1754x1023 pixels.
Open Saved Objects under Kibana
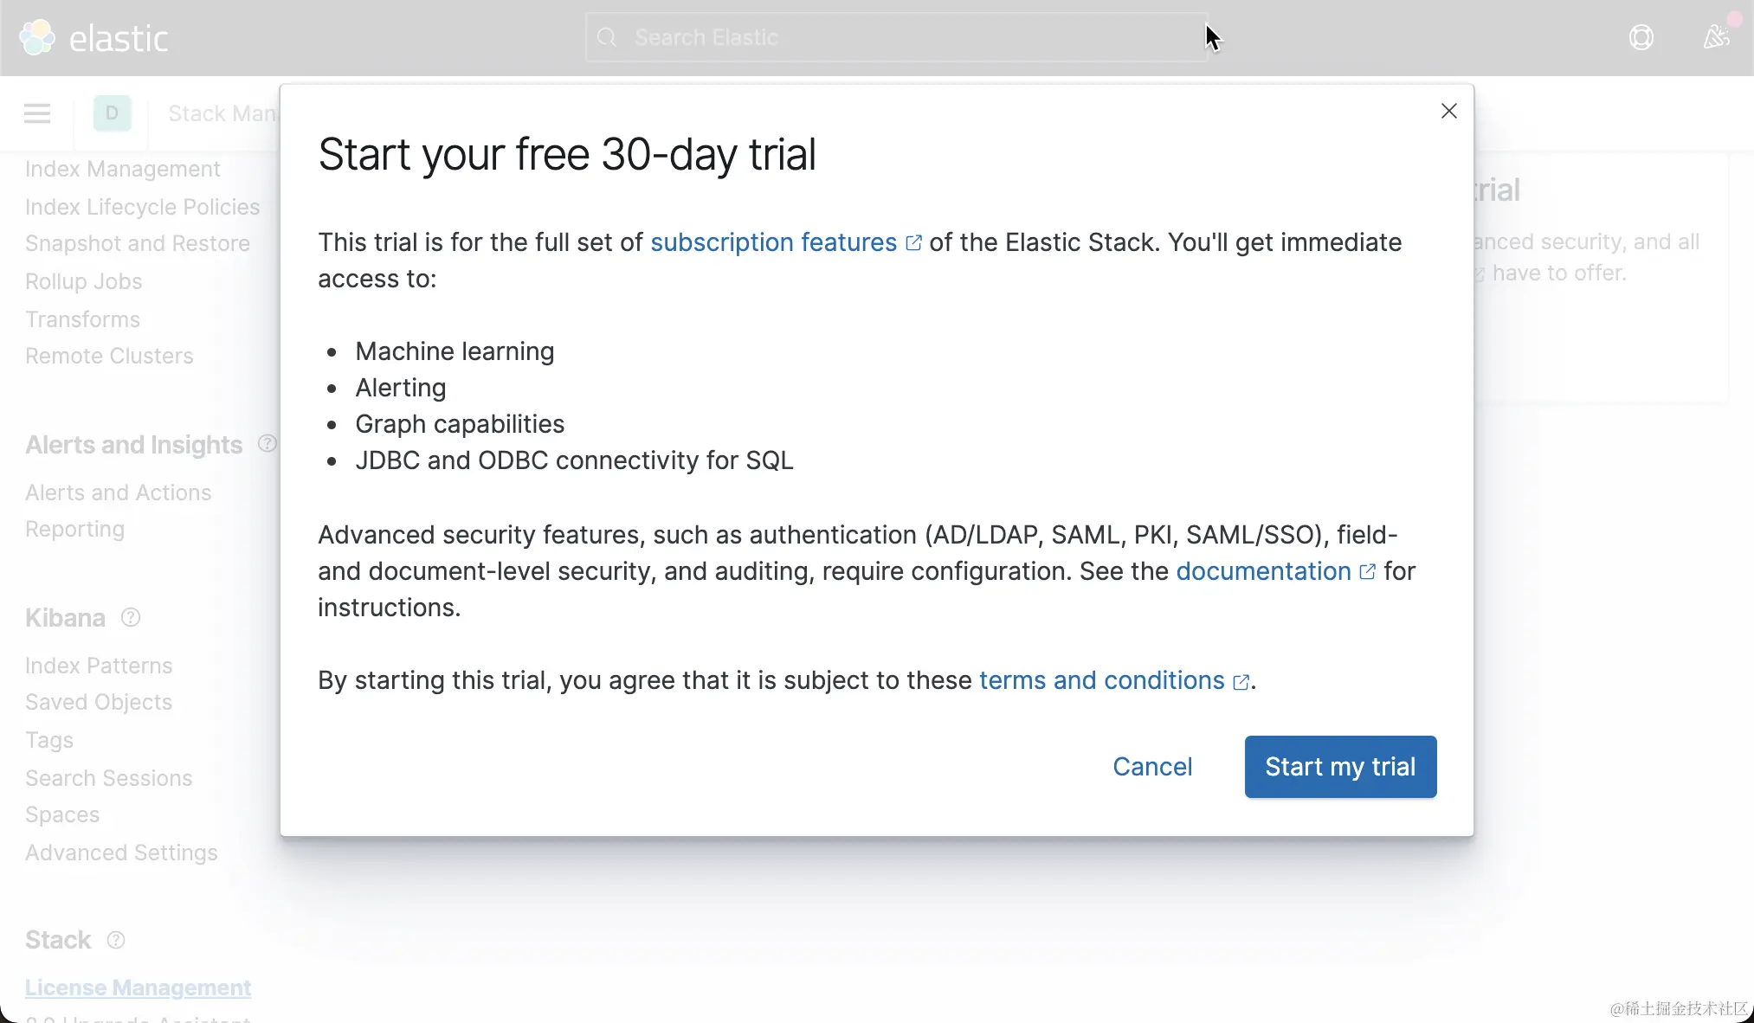tap(99, 702)
